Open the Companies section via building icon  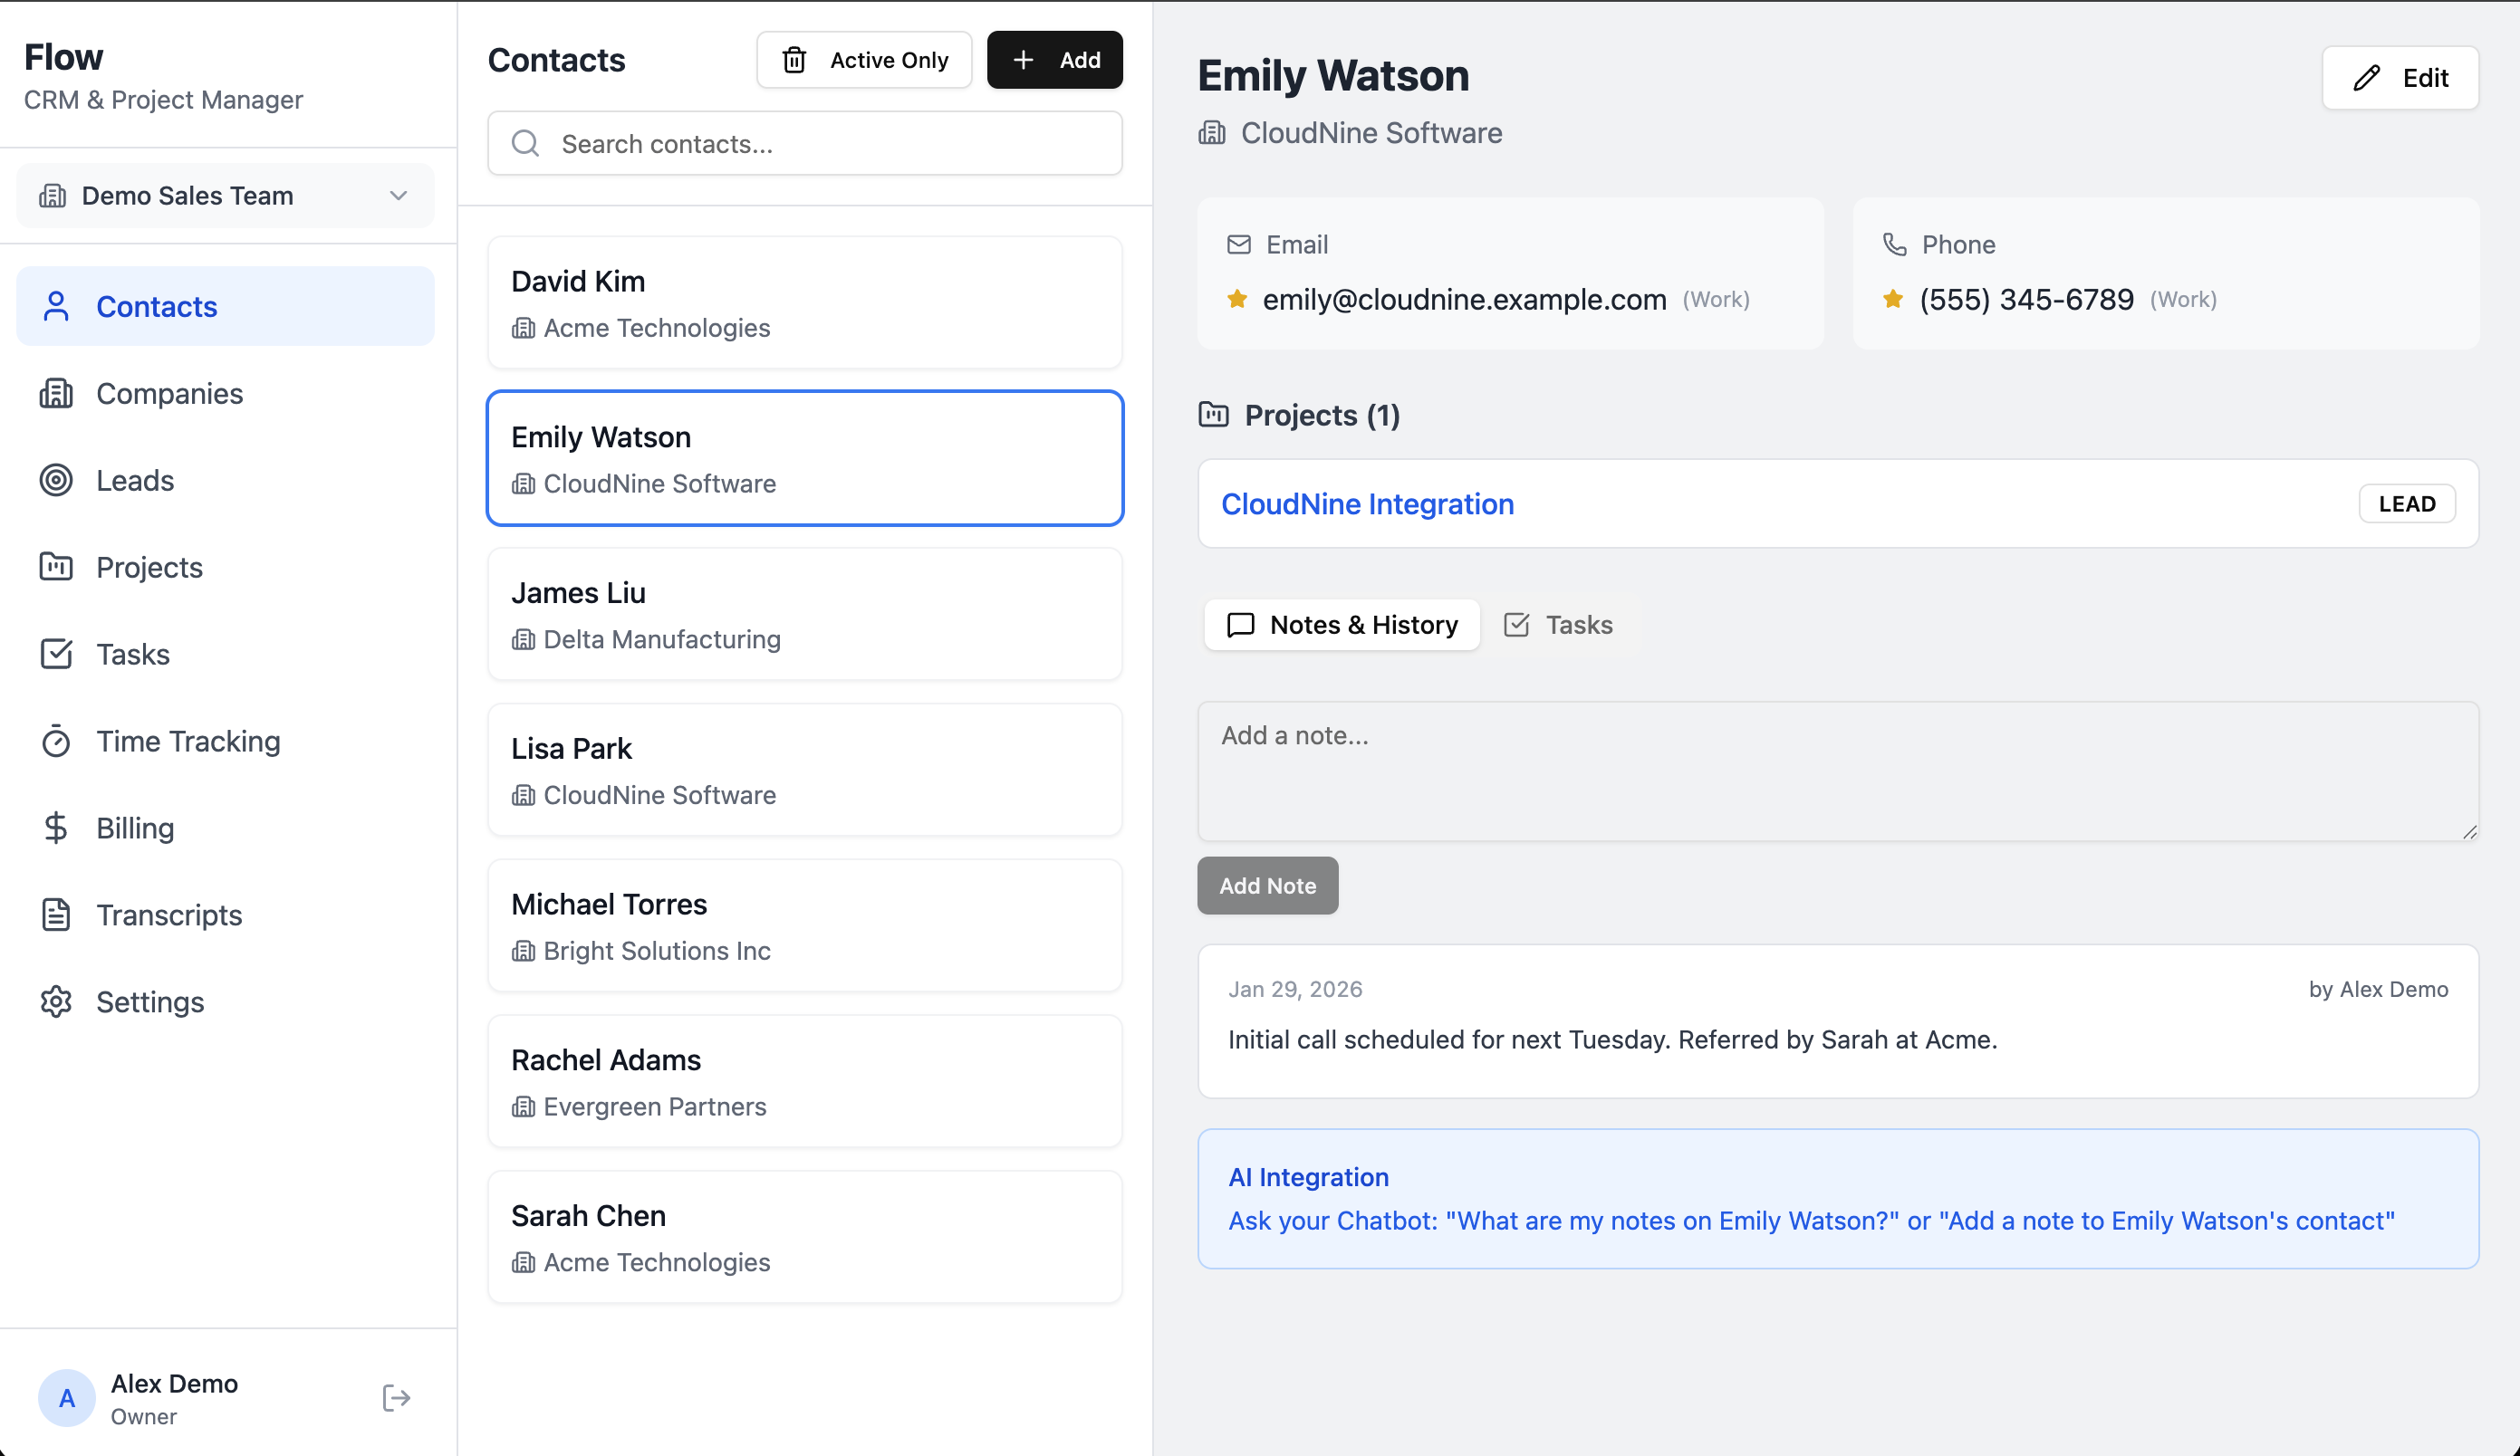[56, 394]
